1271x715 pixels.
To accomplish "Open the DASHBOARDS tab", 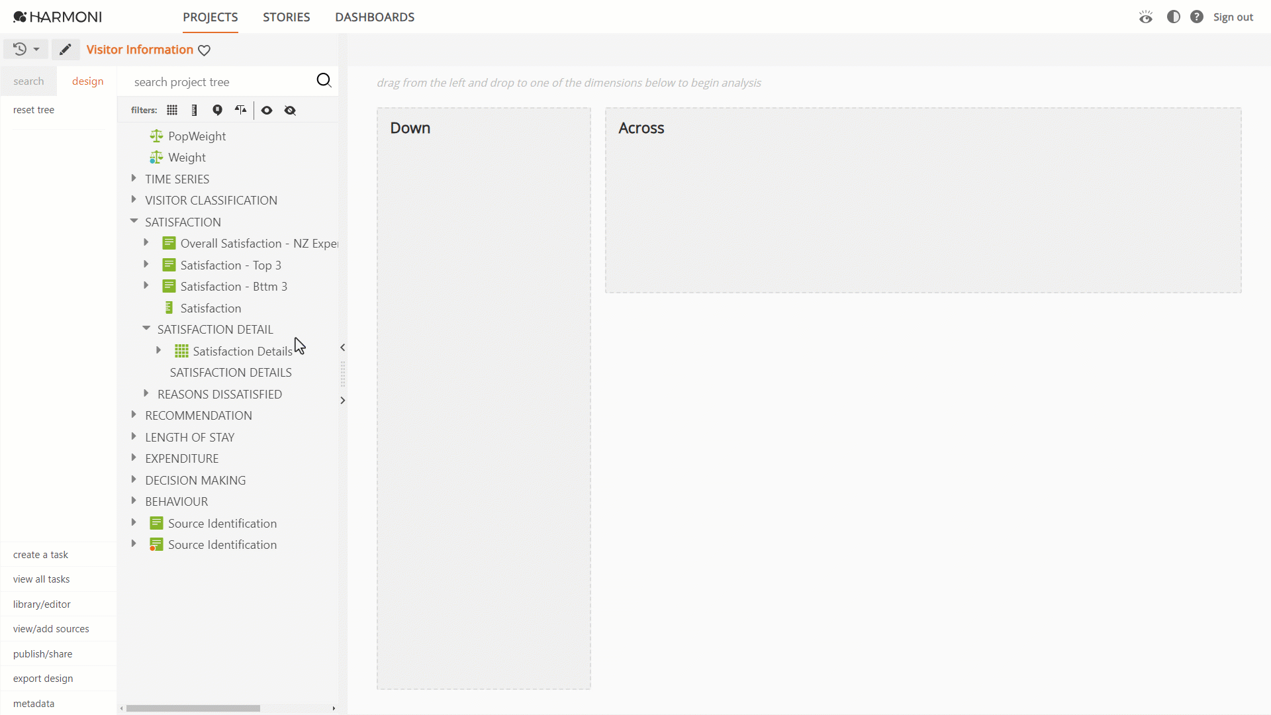I will (x=375, y=17).
